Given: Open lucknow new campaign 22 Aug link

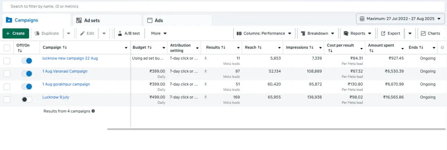Looking at the screenshot, I should click(70, 58).
